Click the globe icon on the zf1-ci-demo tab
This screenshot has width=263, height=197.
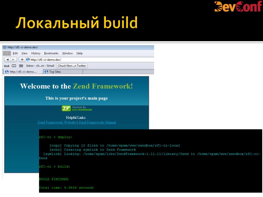[7, 72]
